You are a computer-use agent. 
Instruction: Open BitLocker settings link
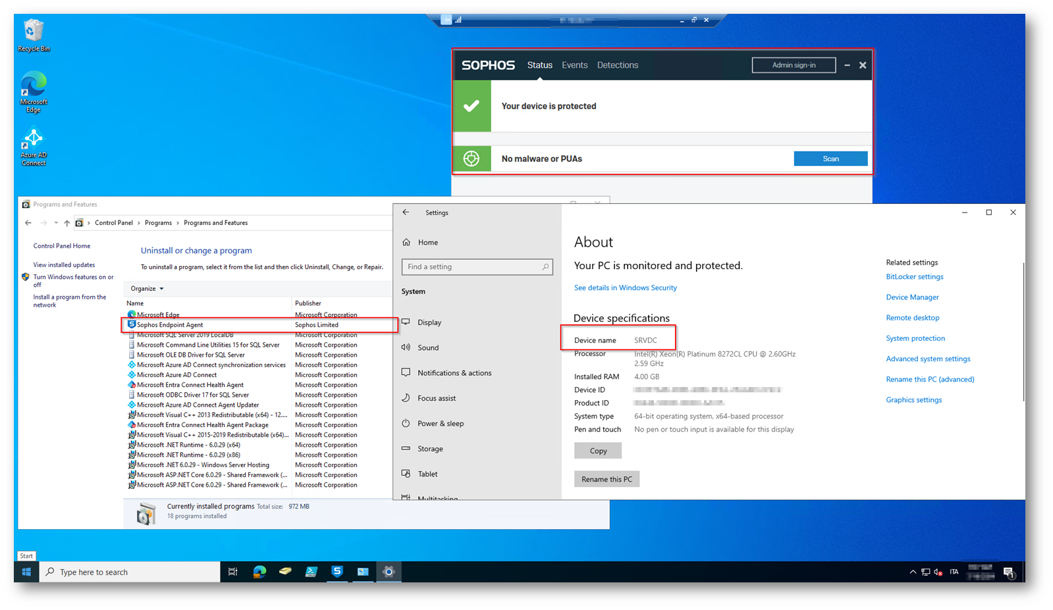(x=914, y=277)
